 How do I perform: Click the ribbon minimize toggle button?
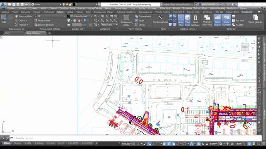click(259, 12)
